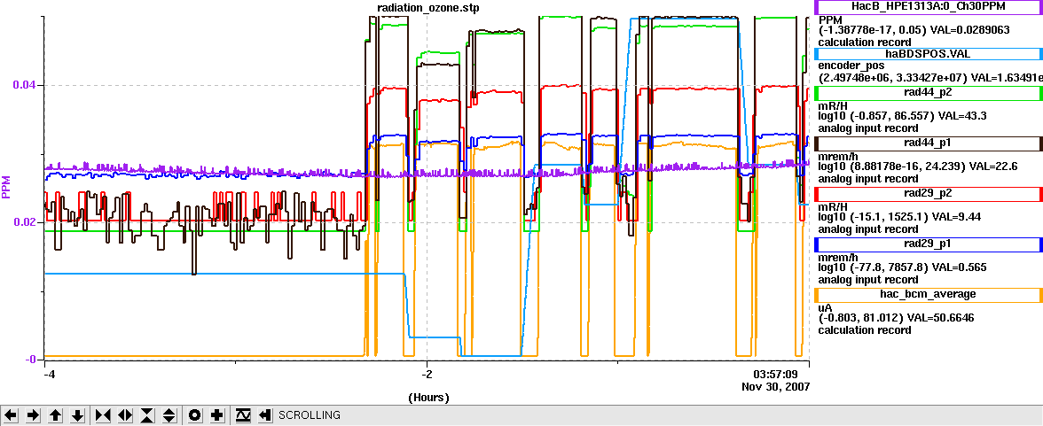The image size is (1043, 426).
Task: Click the PPM y-axis label
Action: pos(7,188)
